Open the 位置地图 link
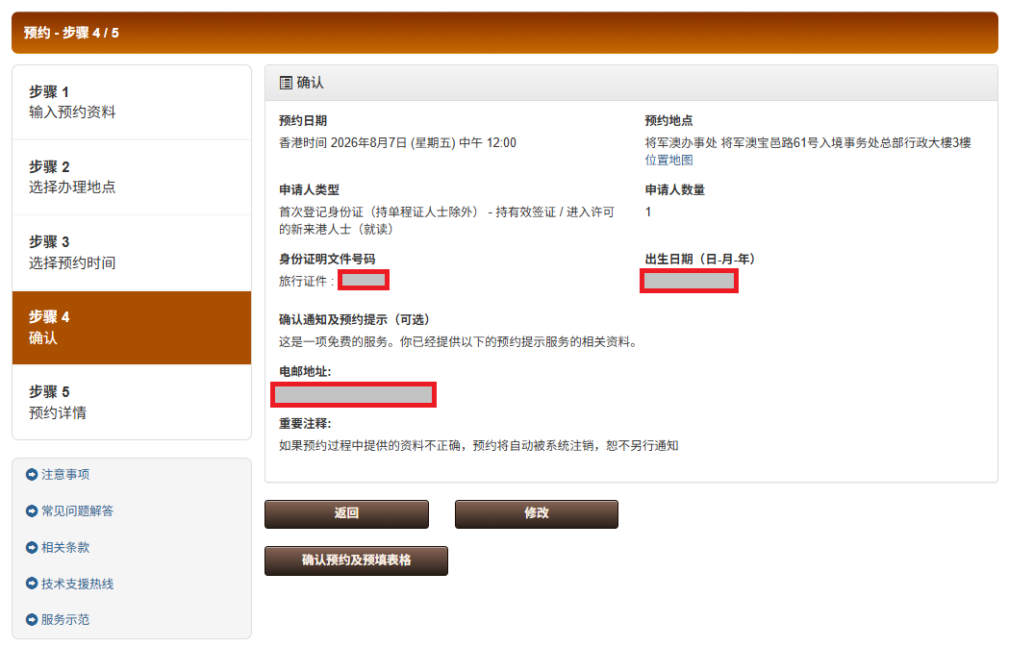 click(x=668, y=160)
